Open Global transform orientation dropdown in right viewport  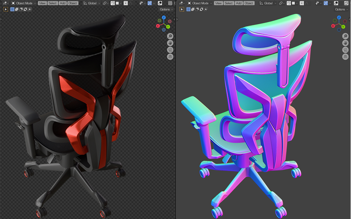coord(268,3)
